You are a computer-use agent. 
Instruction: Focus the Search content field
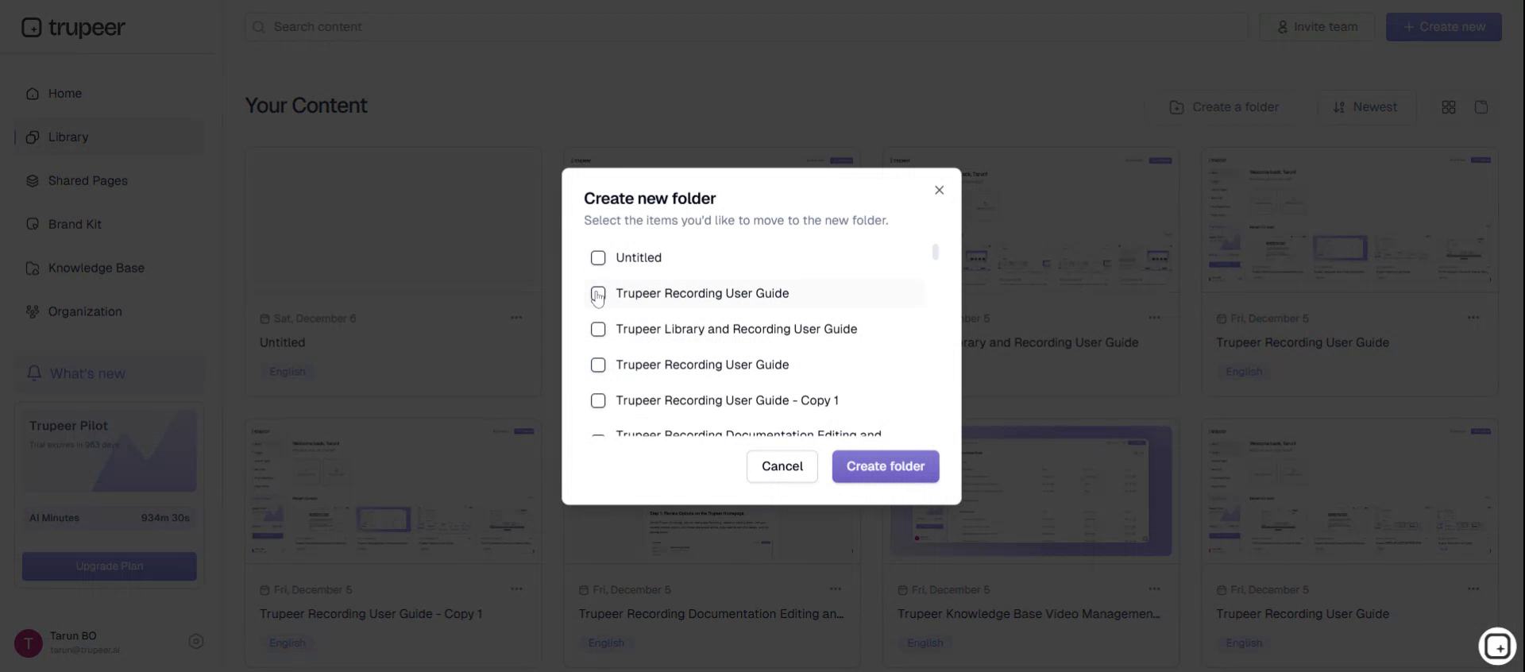[746, 27]
